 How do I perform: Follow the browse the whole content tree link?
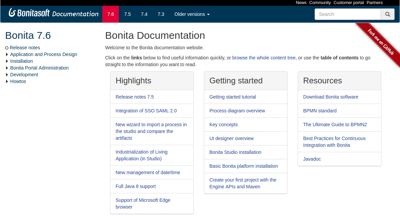264,58
